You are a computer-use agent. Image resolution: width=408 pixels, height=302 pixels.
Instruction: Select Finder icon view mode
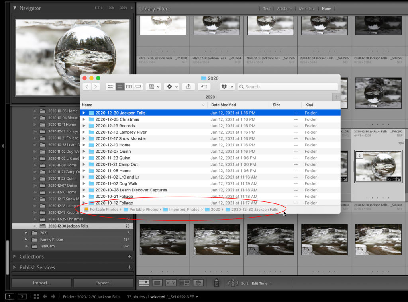pyautogui.click(x=111, y=86)
